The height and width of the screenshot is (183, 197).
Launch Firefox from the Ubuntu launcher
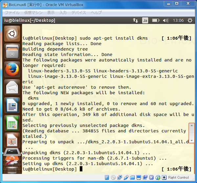(x=12, y=69)
